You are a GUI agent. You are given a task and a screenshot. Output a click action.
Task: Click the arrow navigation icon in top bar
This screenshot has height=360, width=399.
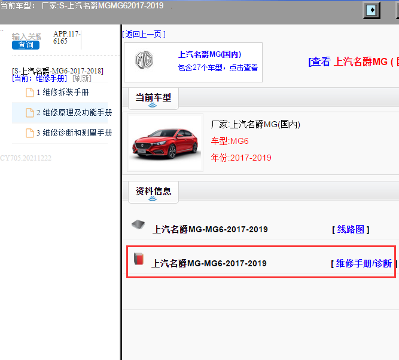(371, 10)
